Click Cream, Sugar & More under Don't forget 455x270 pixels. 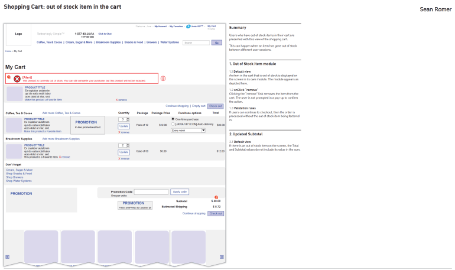click(19, 170)
